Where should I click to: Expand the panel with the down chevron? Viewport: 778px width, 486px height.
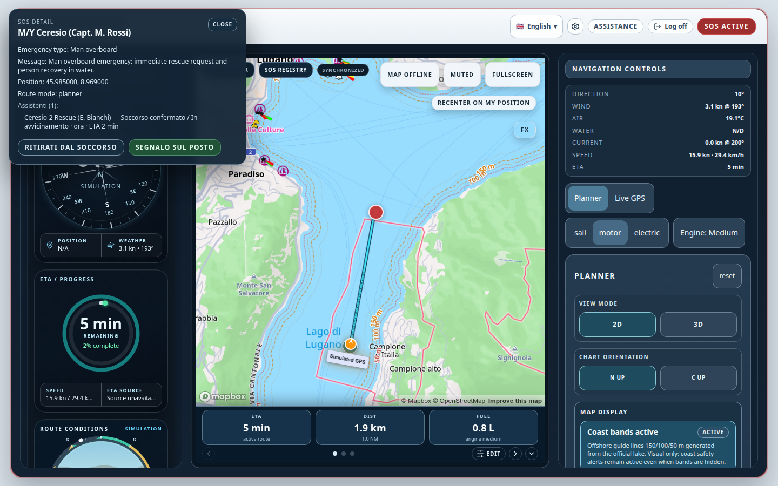click(x=532, y=454)
